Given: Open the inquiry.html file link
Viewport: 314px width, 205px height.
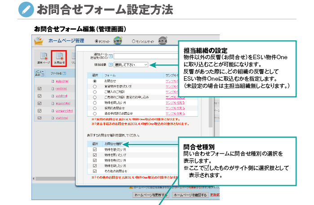Looking at the screenshot, I should (63, 104).
